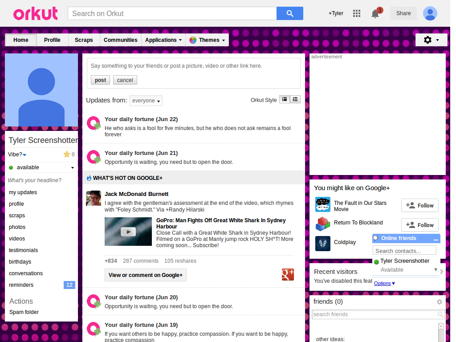The height and width of the screenshot is (342, 456).
Task: Open the settings gear menu
Action: (431, 40)
